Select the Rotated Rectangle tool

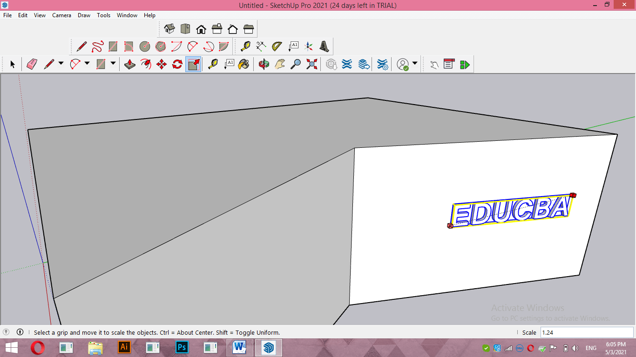point(129,46)
